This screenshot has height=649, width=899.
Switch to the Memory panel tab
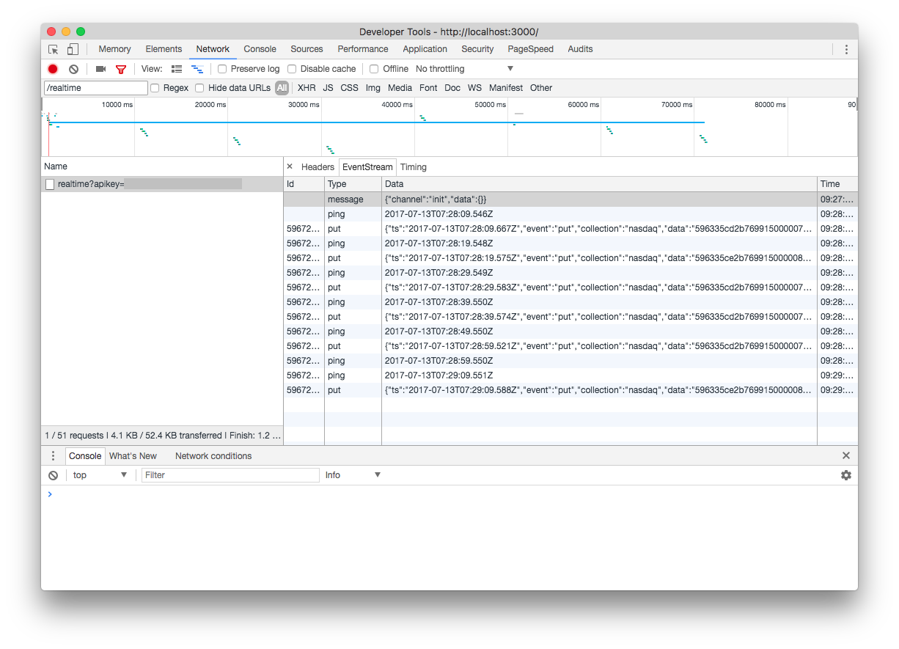pos(114,49)
